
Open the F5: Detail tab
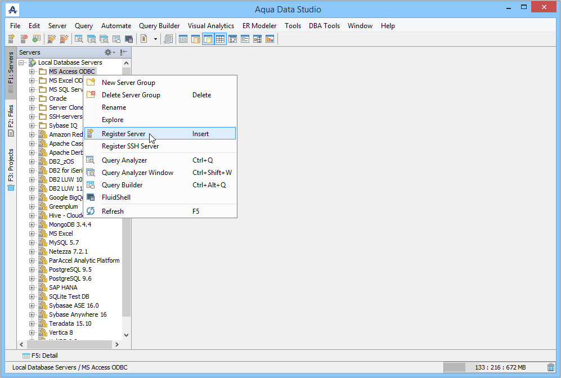click(x=40, y=355)
